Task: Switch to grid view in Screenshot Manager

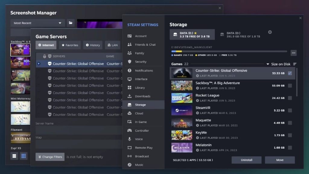Action: tap(24, 156)
